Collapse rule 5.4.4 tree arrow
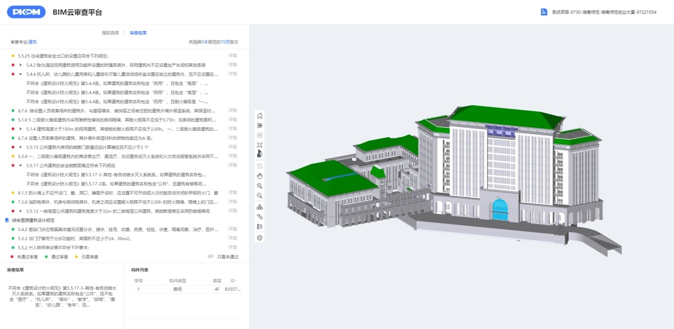Screen dimensions: 674x329 [20, 74]
